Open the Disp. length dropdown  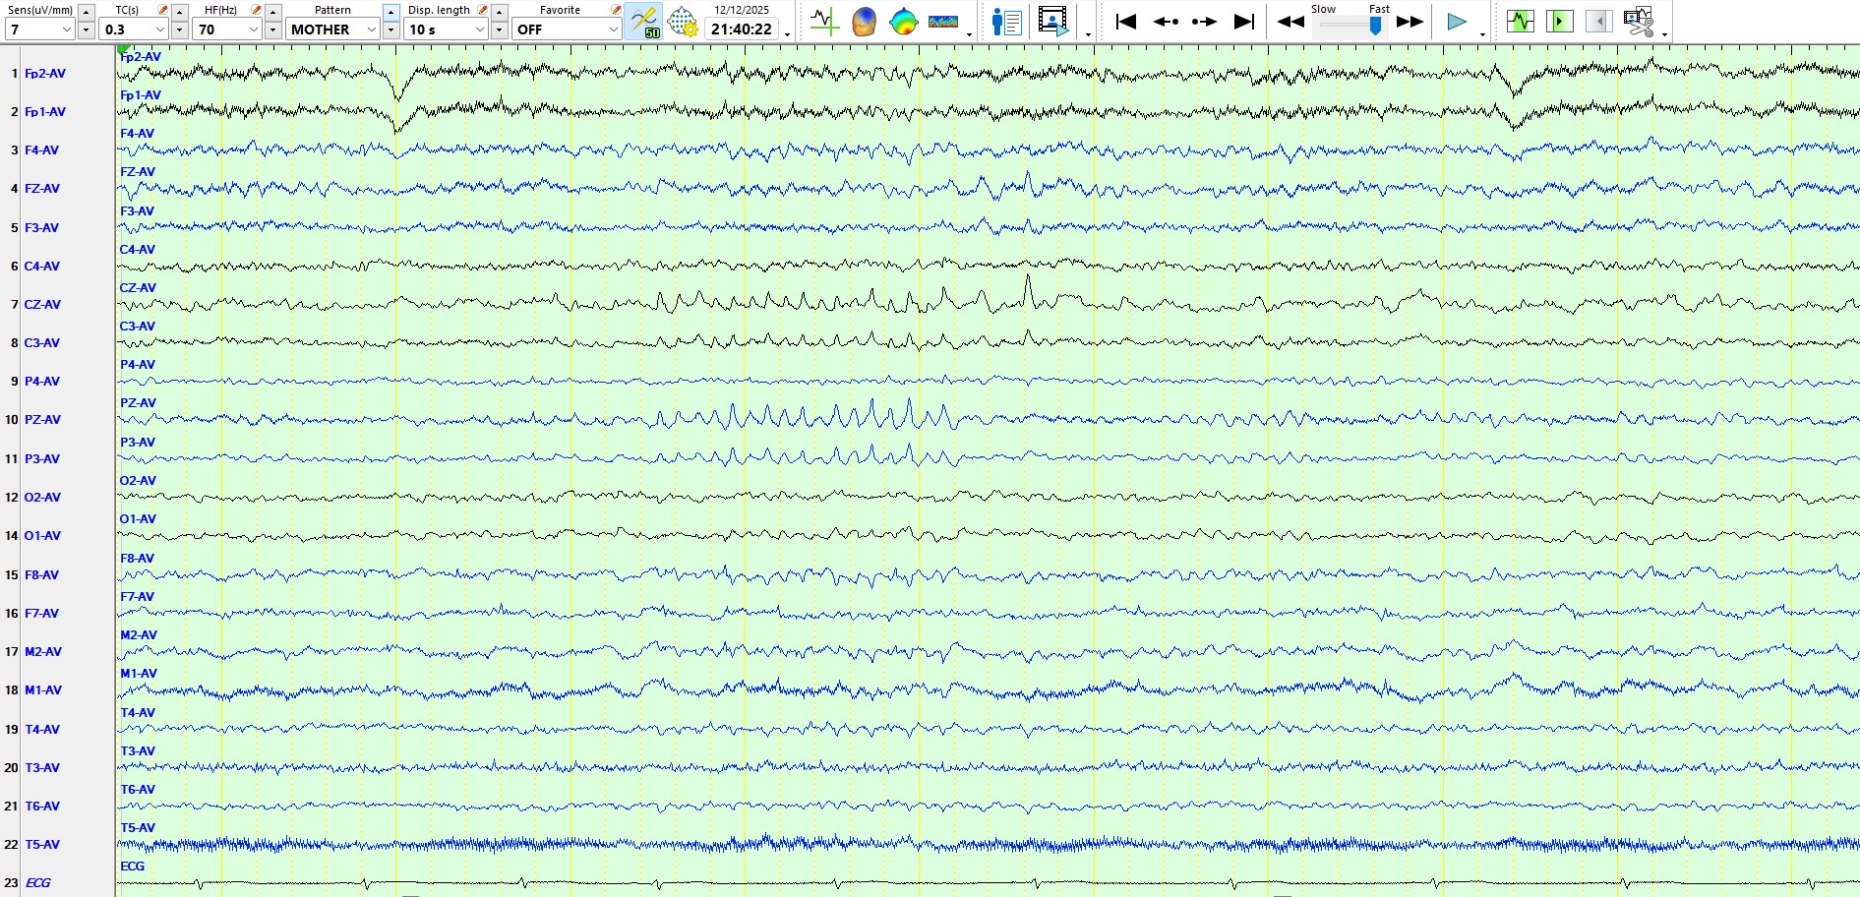[x=479, y=30]
